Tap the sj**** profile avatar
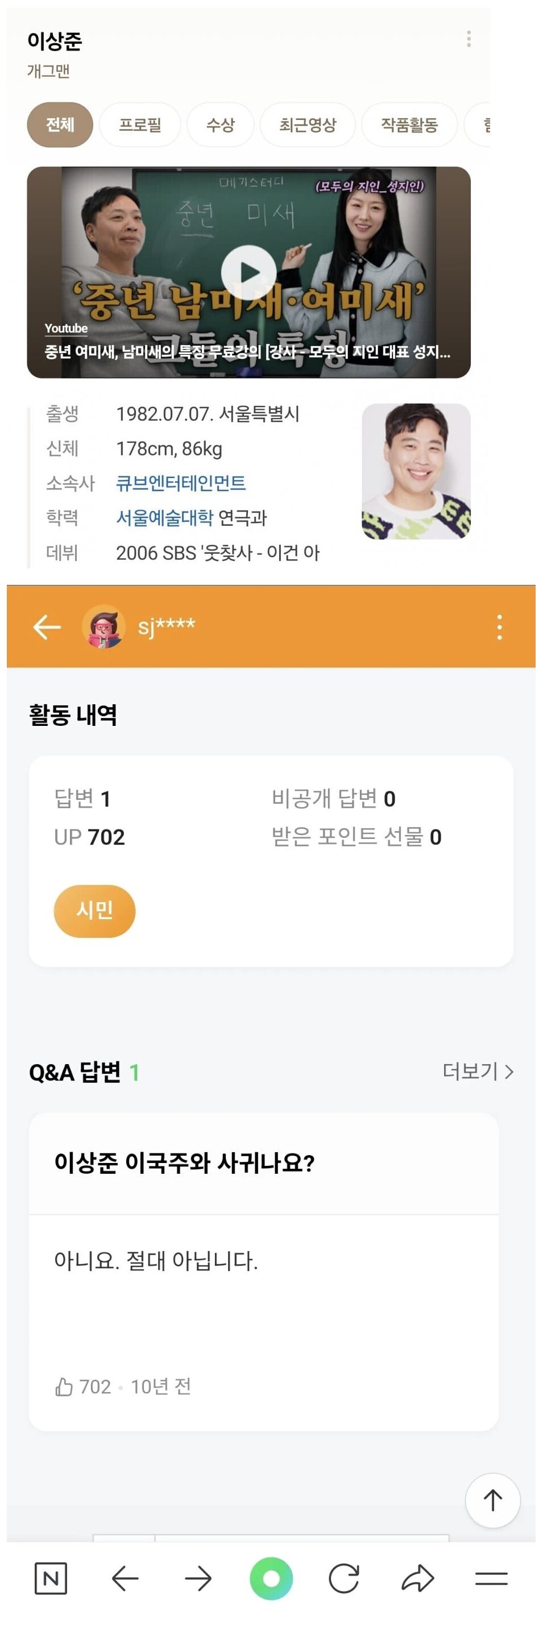543x1628 pixels. click(x=103, y=627)
